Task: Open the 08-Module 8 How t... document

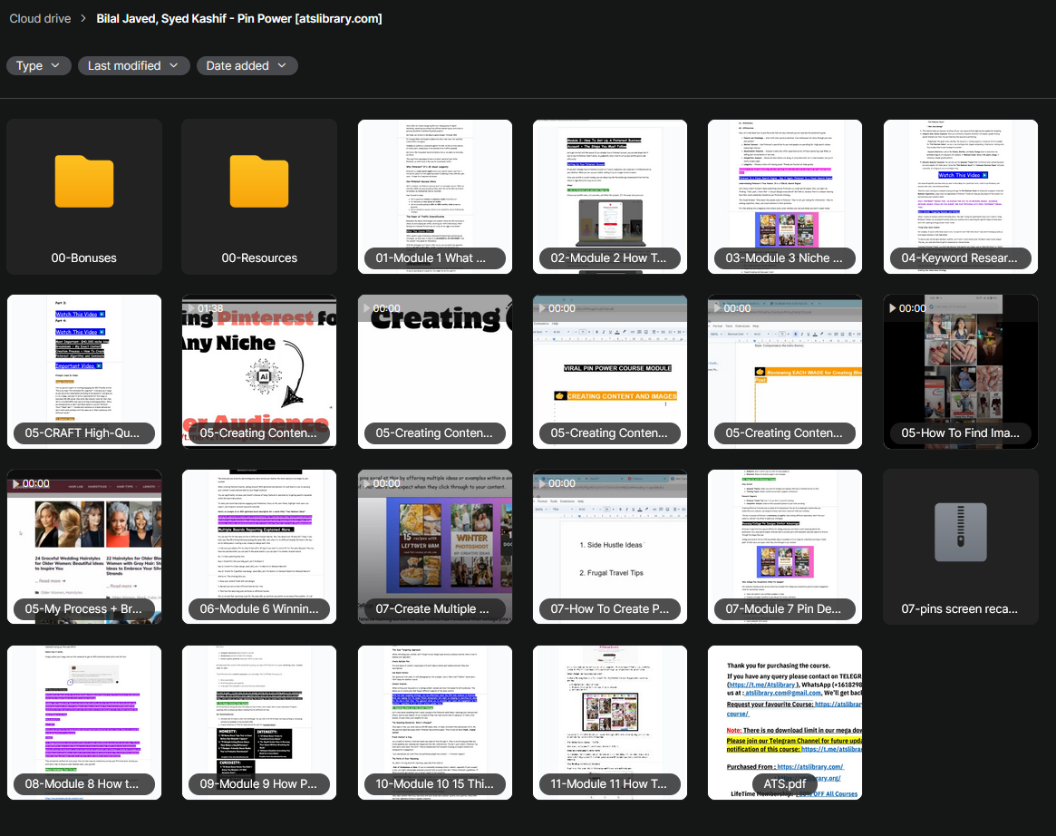Action: (84, 723)
